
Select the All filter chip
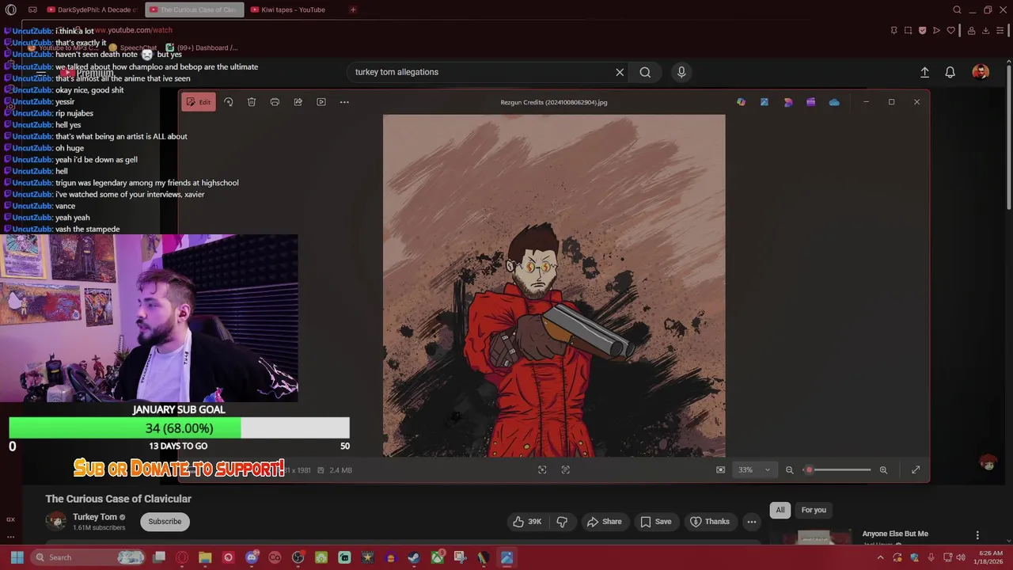coord(780,510)
